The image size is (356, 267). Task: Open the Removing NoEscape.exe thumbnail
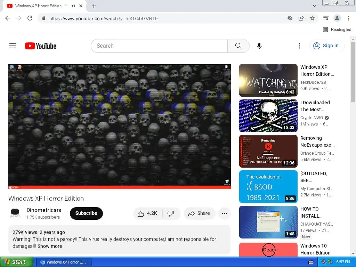pyautogui.click(x=268, y=151)
